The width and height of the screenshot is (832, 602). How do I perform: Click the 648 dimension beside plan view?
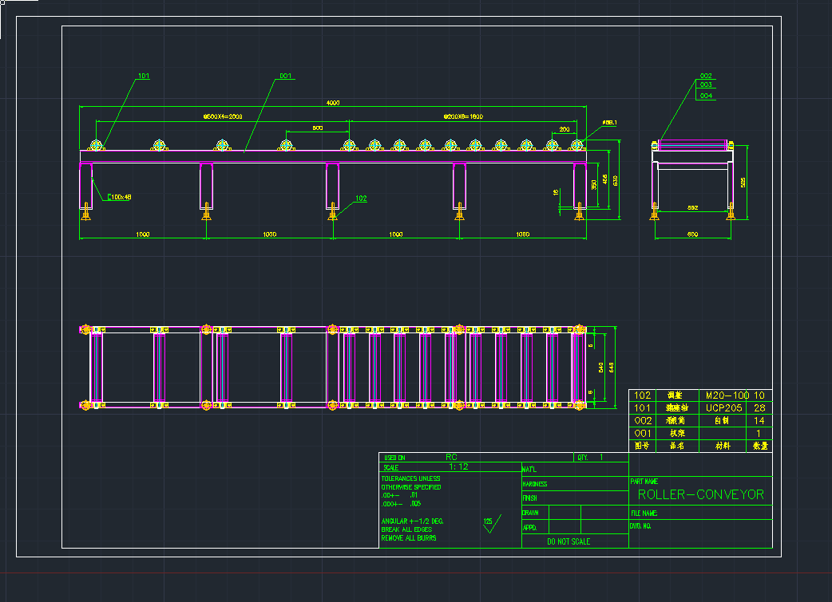613,367
